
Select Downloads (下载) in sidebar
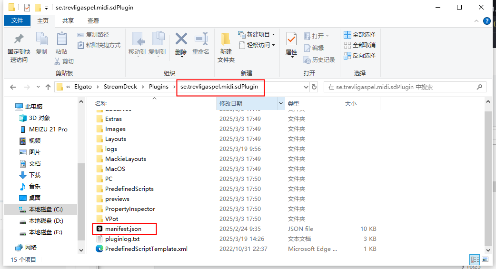pos(30,175)
